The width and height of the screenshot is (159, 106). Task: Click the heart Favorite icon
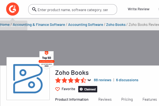pyautogui.click(x=58, y=89)
